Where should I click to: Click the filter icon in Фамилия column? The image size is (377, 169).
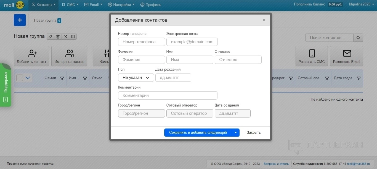62,78
